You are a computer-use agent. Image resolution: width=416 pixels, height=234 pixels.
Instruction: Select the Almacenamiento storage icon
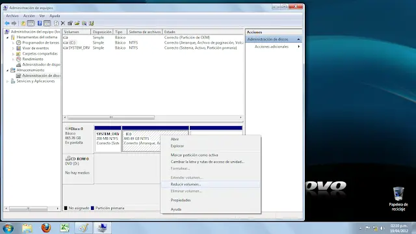[13, 70]
